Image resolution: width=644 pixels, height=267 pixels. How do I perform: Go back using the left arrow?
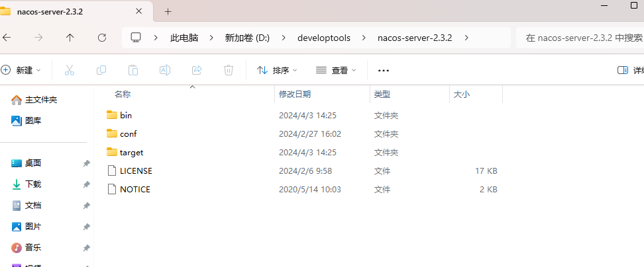pyautogui.click(x=6, y=38)
